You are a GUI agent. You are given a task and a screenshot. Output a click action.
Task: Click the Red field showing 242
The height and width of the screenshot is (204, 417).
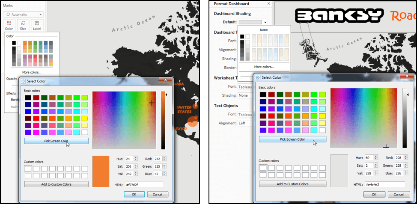coord(158,159)
